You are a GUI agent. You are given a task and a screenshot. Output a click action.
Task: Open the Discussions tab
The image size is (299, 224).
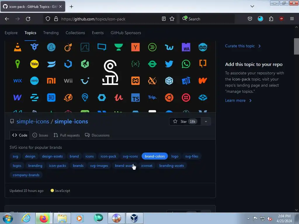(x=97, y=135)
